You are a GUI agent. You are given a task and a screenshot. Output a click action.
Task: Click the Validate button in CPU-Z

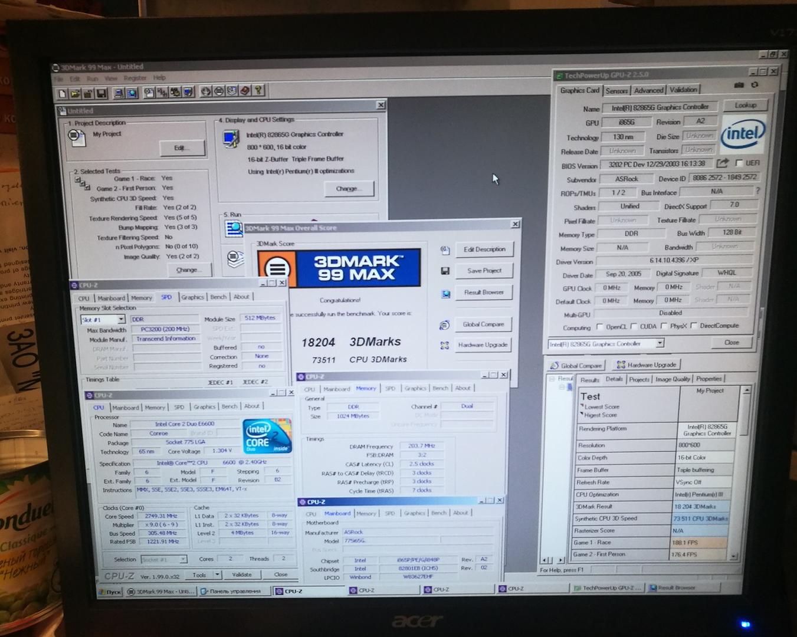pos(242,574)
